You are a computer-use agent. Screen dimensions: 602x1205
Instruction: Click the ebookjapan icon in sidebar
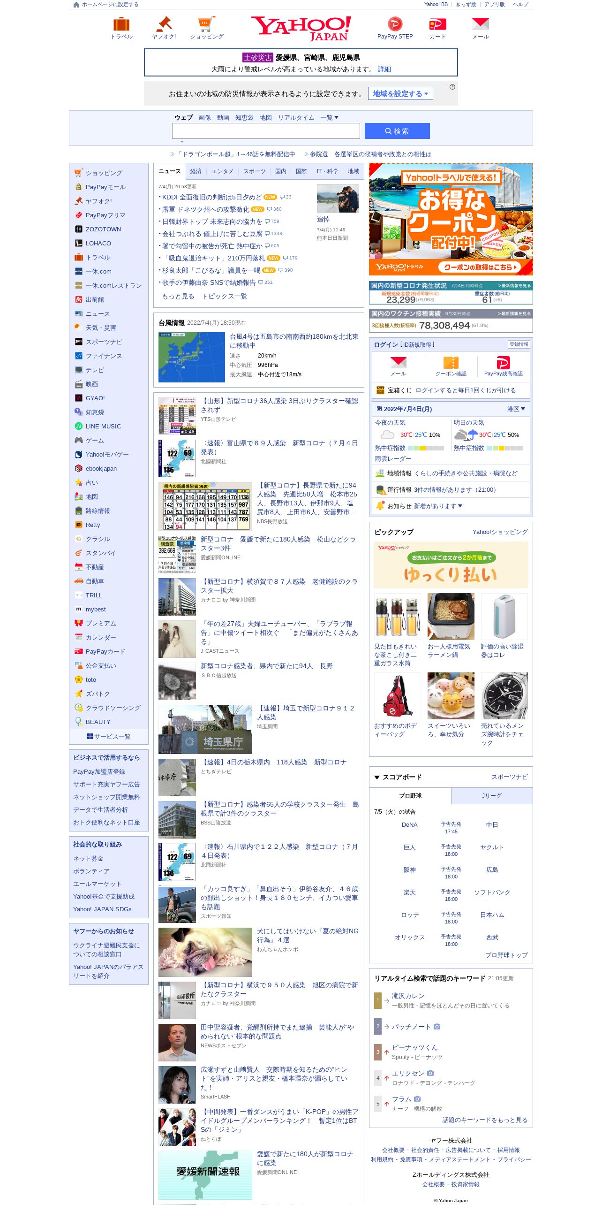point(78,468)
